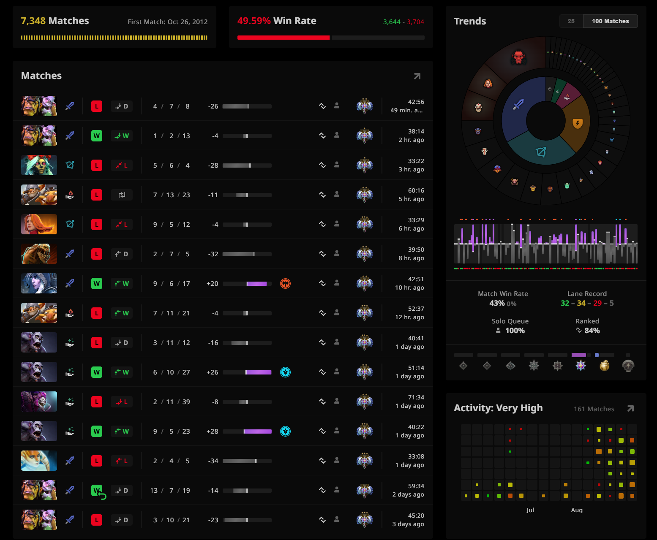The height and width of the screenshot is (540, 657).
Task: Click red L result badge in 45:20 match
Action: point(97,520)
